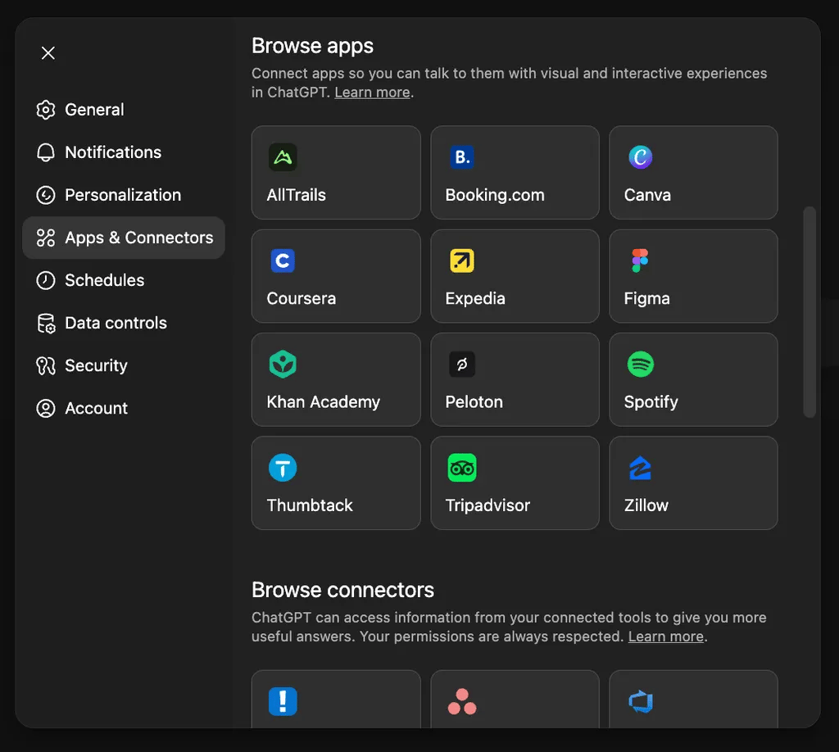Screen dimensions: 839x752
Task: Click the vertical scrollbar thumb
Action: click(810, 311)
